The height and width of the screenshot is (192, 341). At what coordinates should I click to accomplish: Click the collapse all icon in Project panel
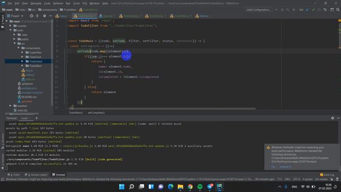(37, 16)
